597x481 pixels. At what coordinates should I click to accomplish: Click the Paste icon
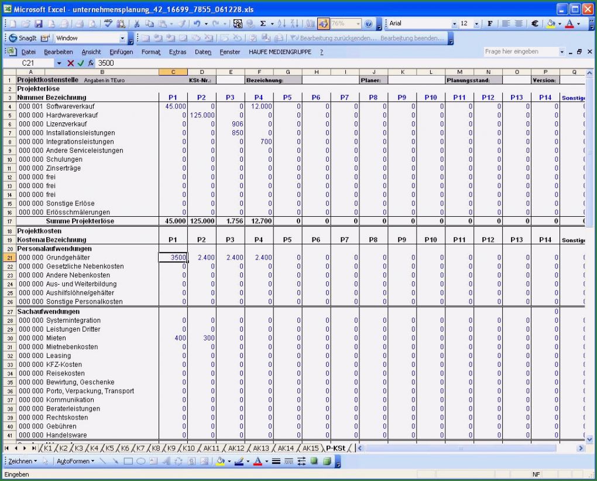pyautogui.click(x=161, y=24)
